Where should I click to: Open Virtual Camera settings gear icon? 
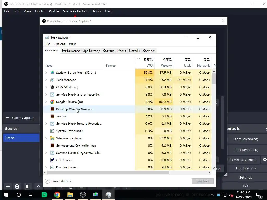pyautogui.click(x=265, y=160)
